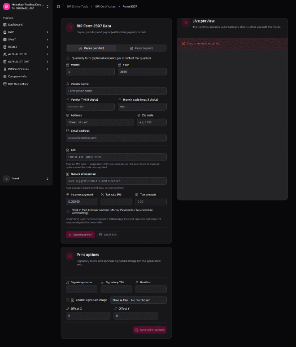Click the Save print options button
This screenshot has height=347, width=296.
(150, 330)
